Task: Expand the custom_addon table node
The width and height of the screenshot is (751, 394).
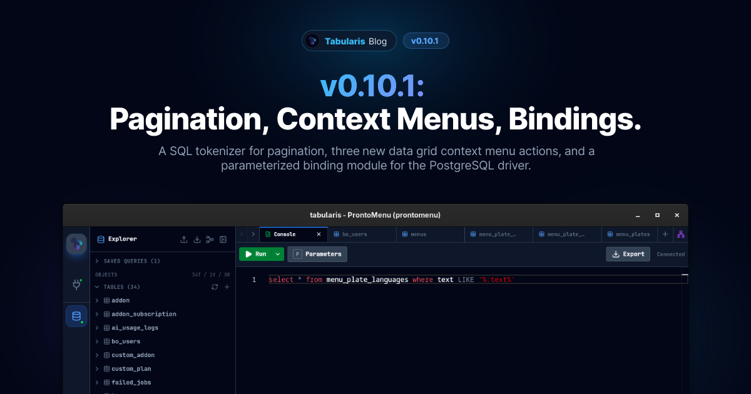Action: (x=97, y=355)
